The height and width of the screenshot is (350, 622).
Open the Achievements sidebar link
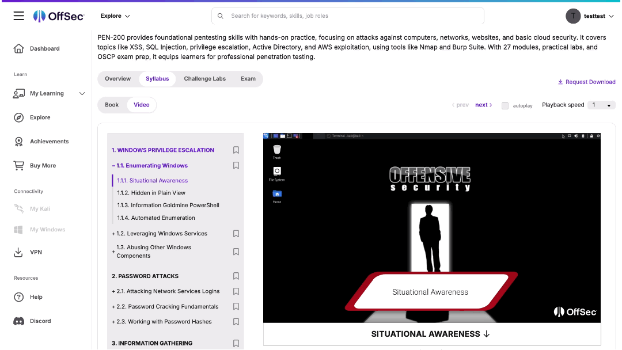click(x=49, y=142)
